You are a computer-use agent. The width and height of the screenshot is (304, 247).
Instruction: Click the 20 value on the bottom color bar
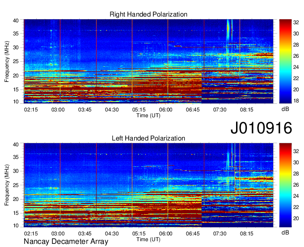(x=296, y=218)
